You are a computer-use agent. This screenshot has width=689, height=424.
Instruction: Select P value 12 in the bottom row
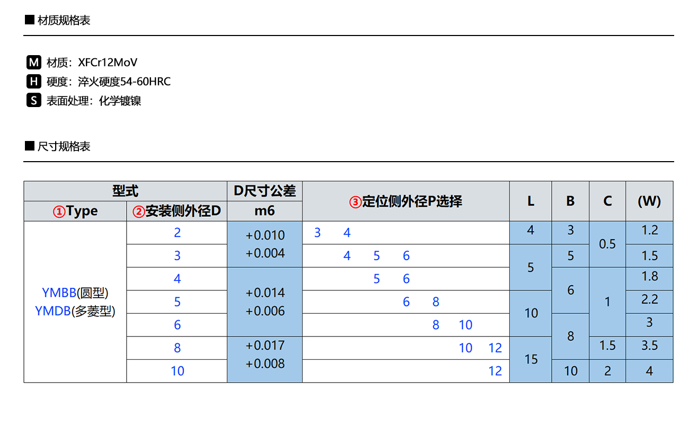(495, 371)
